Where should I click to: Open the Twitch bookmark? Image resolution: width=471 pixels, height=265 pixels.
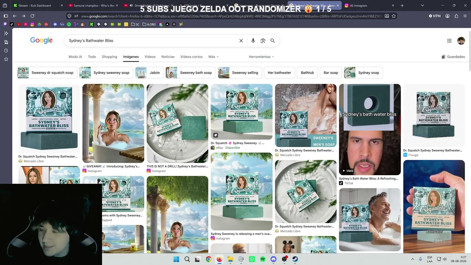[5, 24]
